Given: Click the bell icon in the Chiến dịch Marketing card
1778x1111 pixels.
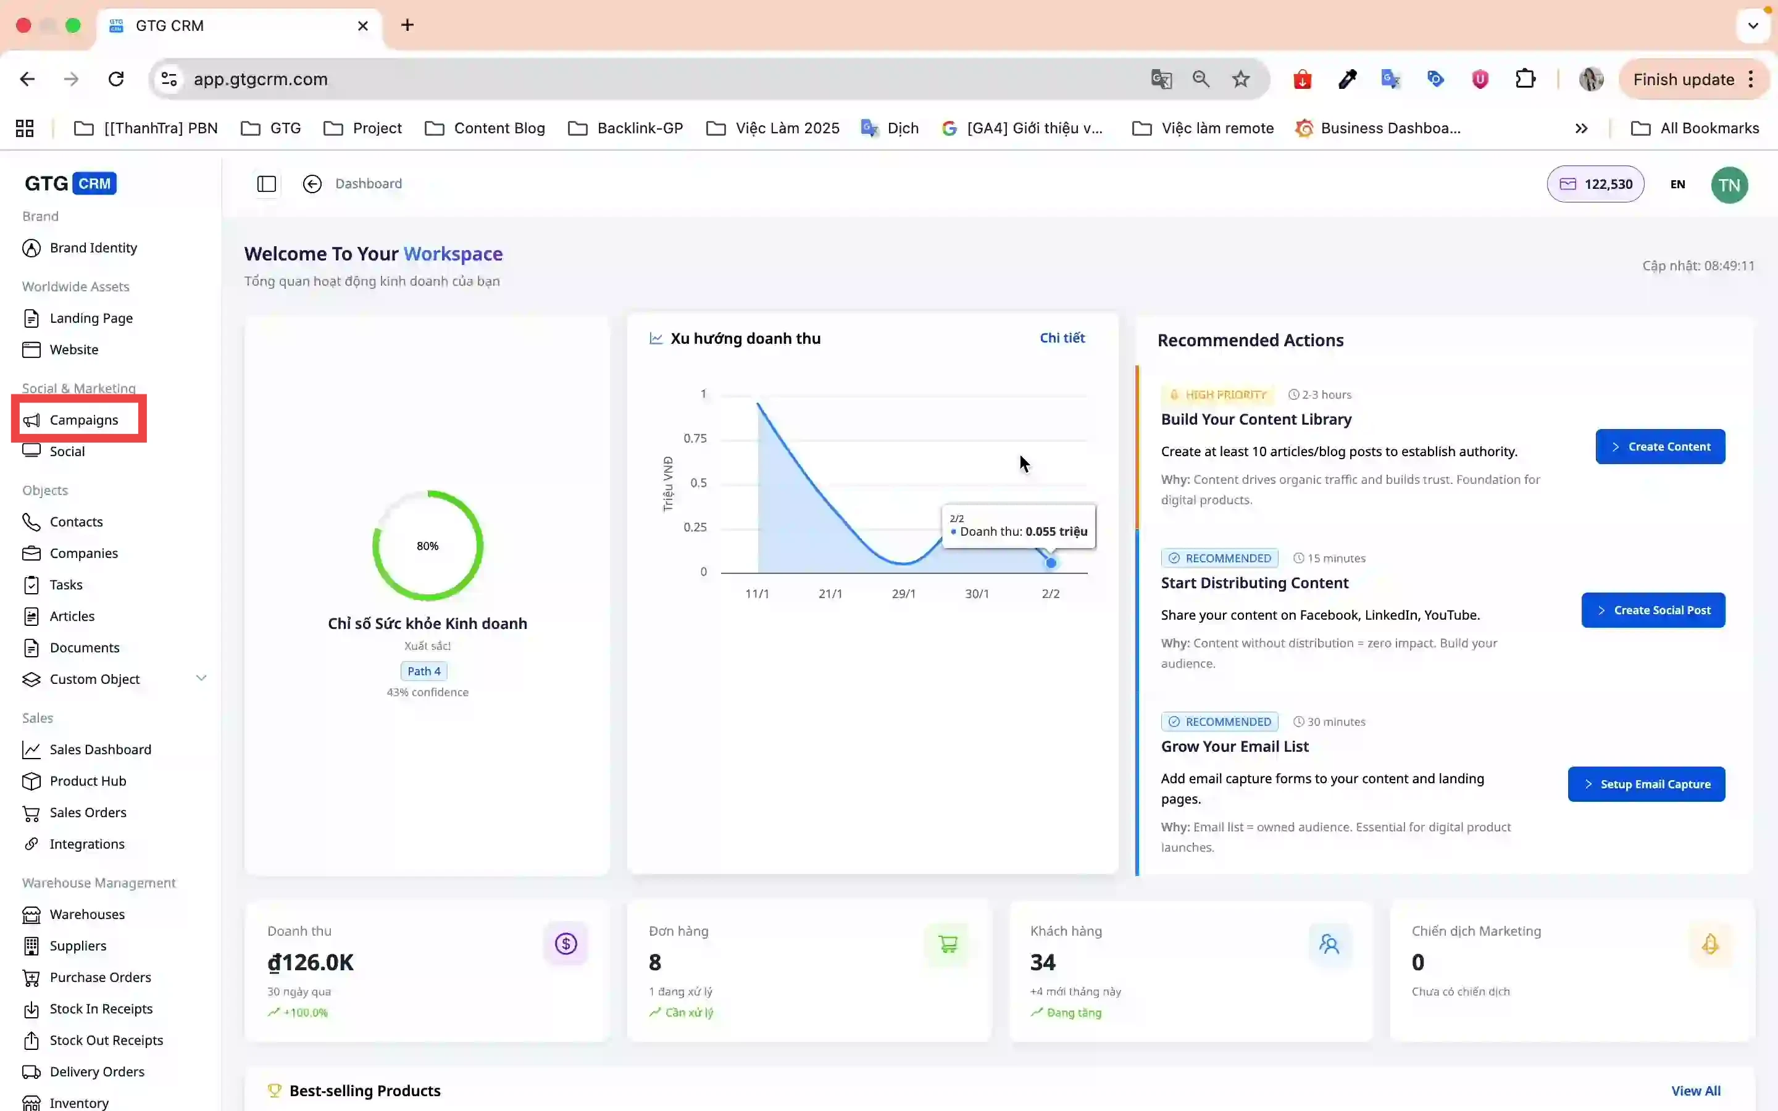Looking at the screenshot, I should click(1709, 944).
